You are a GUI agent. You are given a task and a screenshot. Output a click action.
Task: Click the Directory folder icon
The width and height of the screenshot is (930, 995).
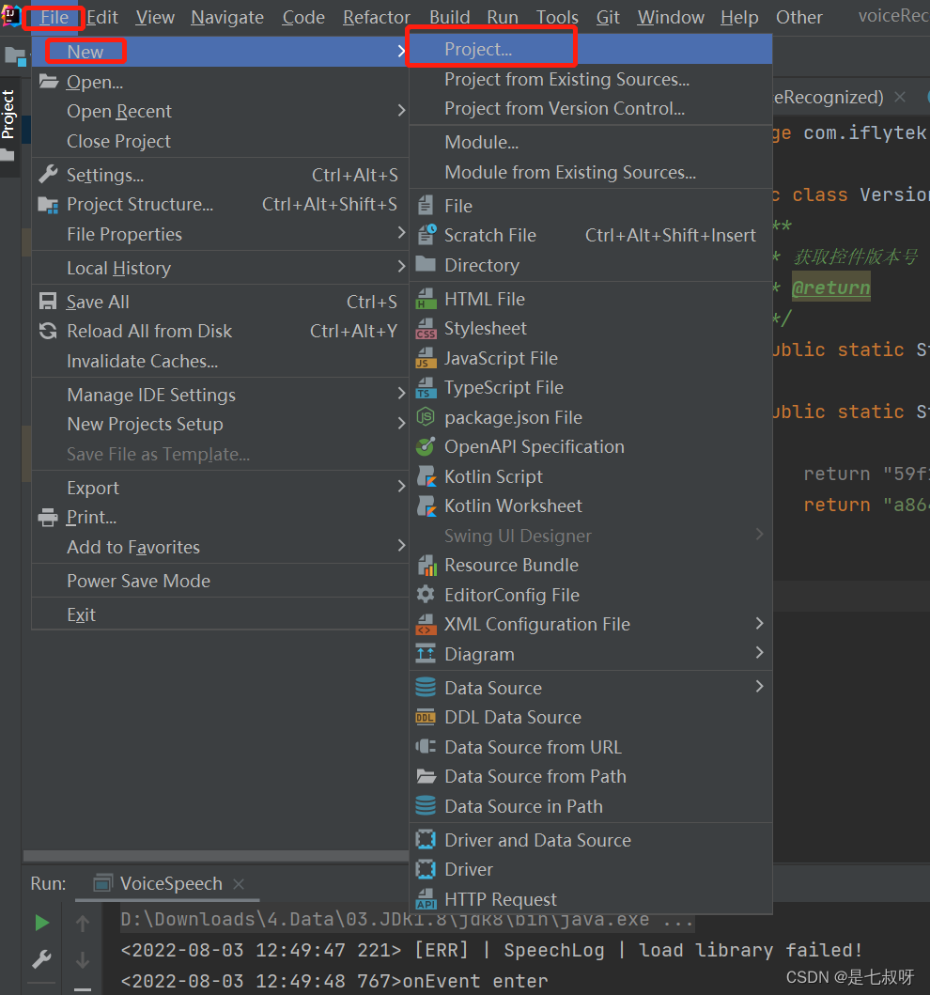tap(425, 265)
